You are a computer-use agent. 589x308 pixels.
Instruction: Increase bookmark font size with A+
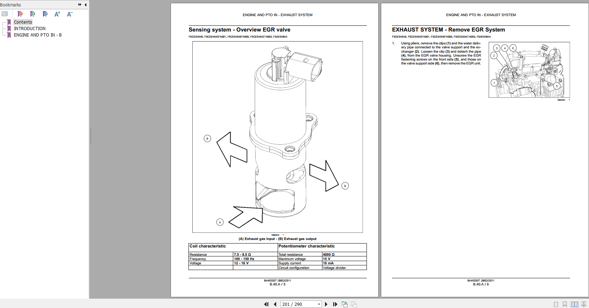point(57,14)
